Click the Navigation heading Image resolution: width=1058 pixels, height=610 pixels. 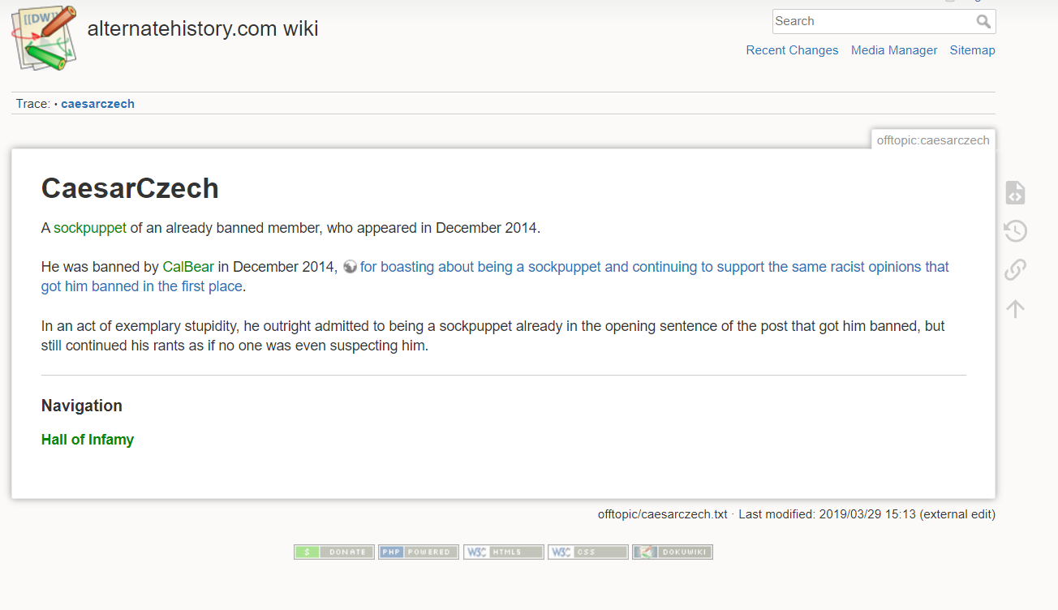[x=82, y=406]
